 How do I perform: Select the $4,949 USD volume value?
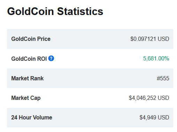point(154,117)
